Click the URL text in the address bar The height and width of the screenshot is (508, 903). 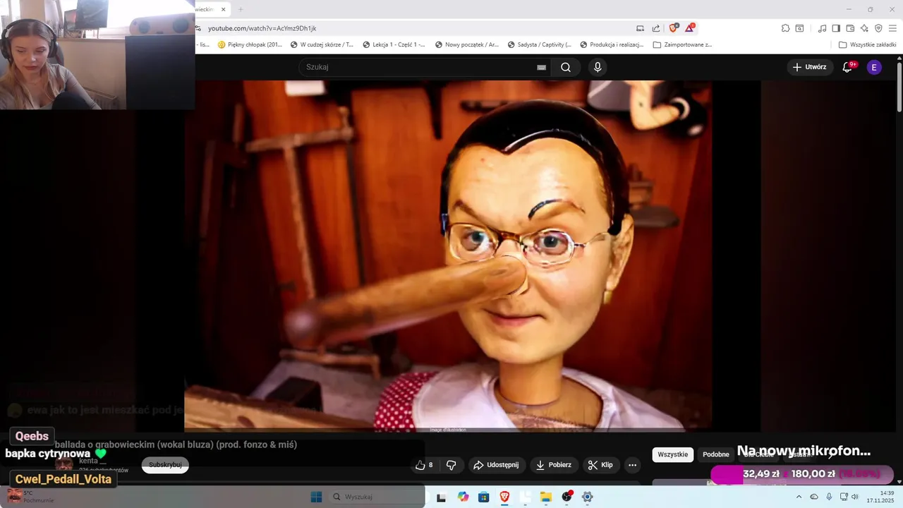point(262,28)
